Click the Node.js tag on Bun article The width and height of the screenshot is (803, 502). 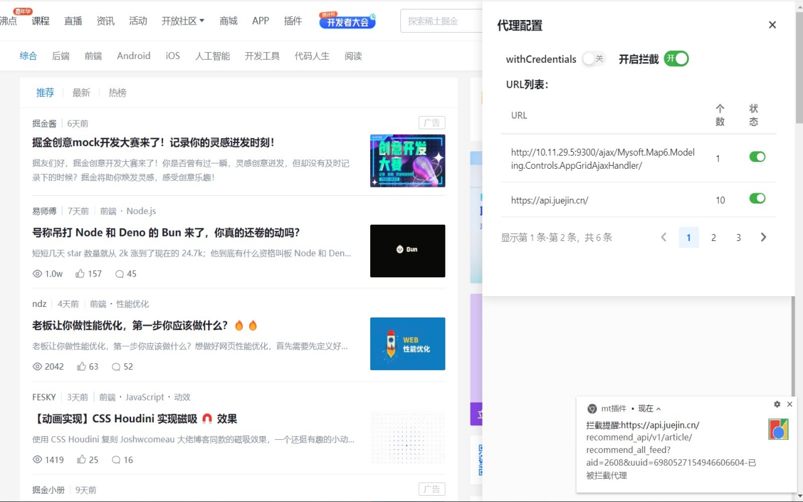(x=141, y=211)
